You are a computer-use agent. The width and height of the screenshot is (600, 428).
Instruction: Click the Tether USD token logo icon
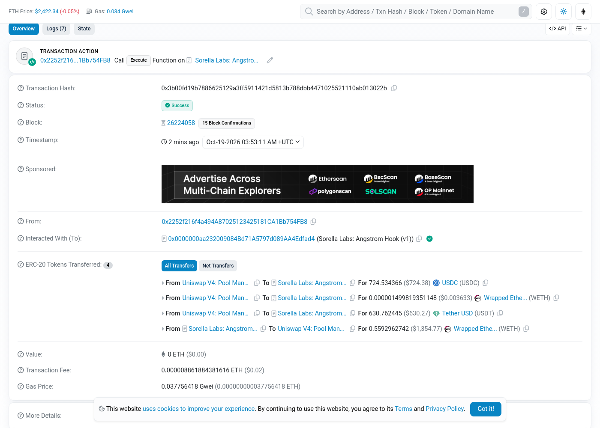point(436,313)
